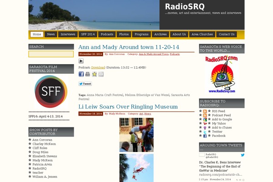This screenshot has height=182, width=273.
Task: Click into the Search input field
Action: pos(51,54)
